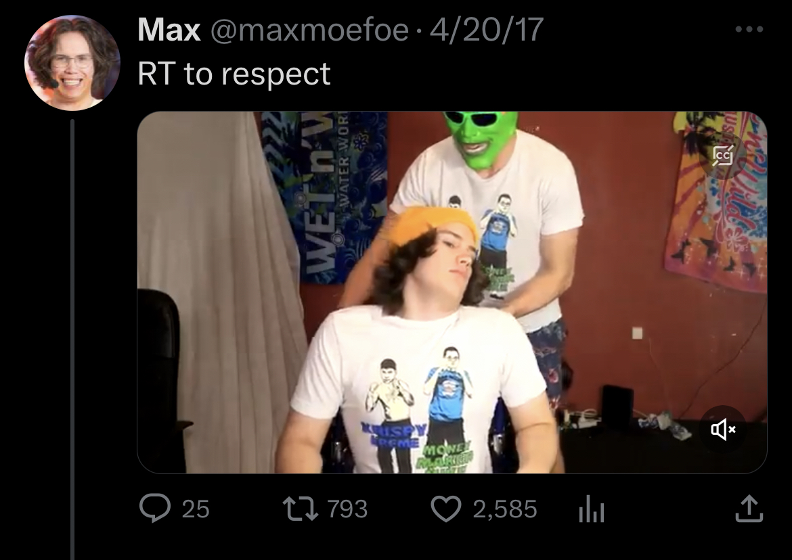Click the display name Max
The width and height of the screenshot is (792, 560).
pyautogui.click(x=169, y=29)
